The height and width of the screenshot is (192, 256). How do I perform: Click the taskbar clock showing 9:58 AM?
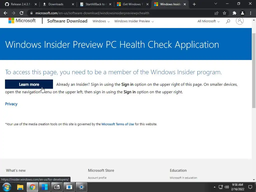pyautogui.click(x=237, y=187)
